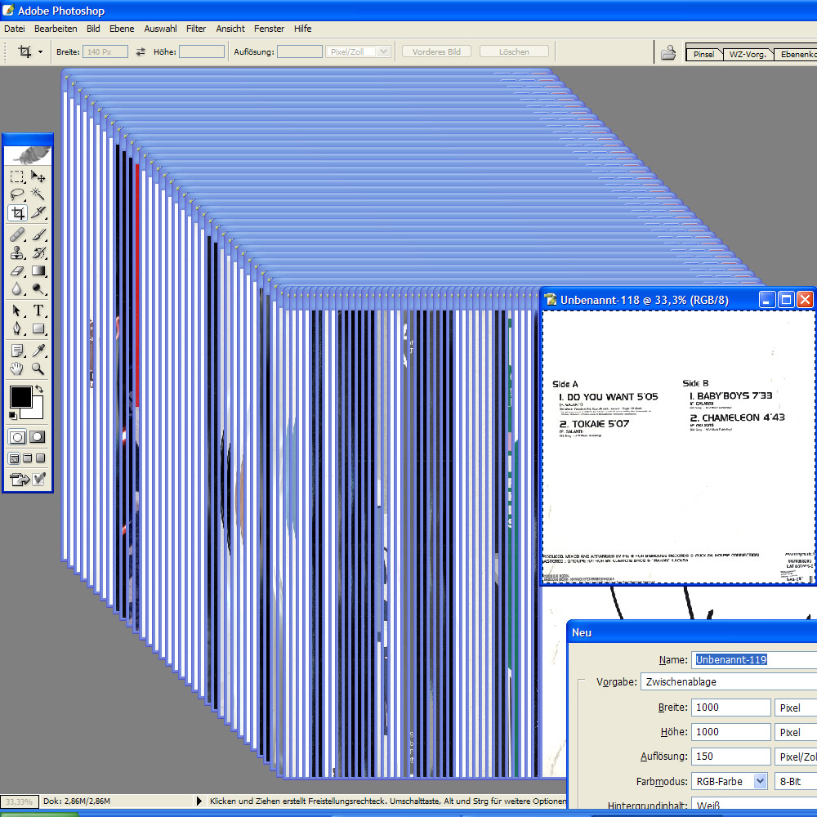Viewport: 817px width, 817px height.
Task: Select the Lasso tool
Action: (x=17, y=194)
